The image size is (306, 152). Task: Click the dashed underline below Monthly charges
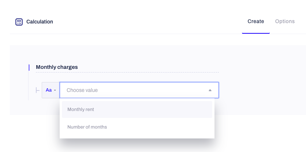pos(127,72)
